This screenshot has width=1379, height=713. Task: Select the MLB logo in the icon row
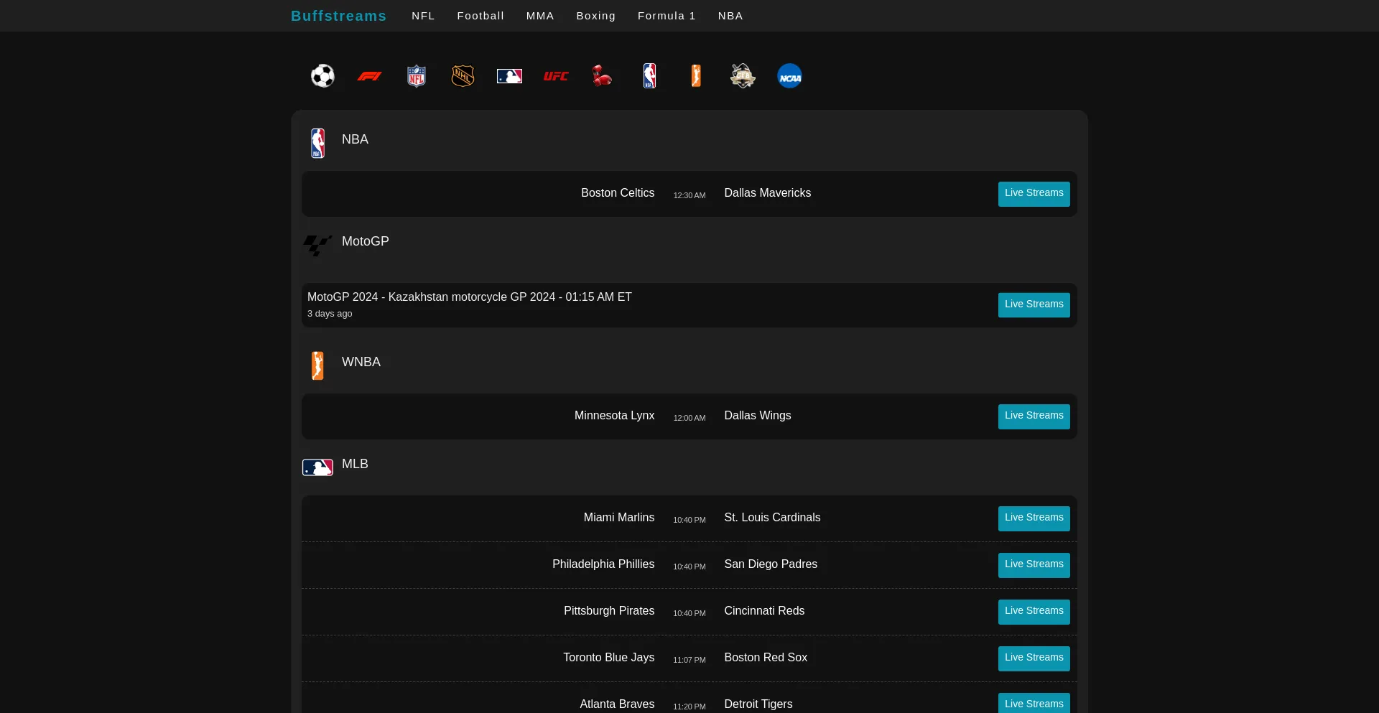pyautogui.click(x=509, y=75)
